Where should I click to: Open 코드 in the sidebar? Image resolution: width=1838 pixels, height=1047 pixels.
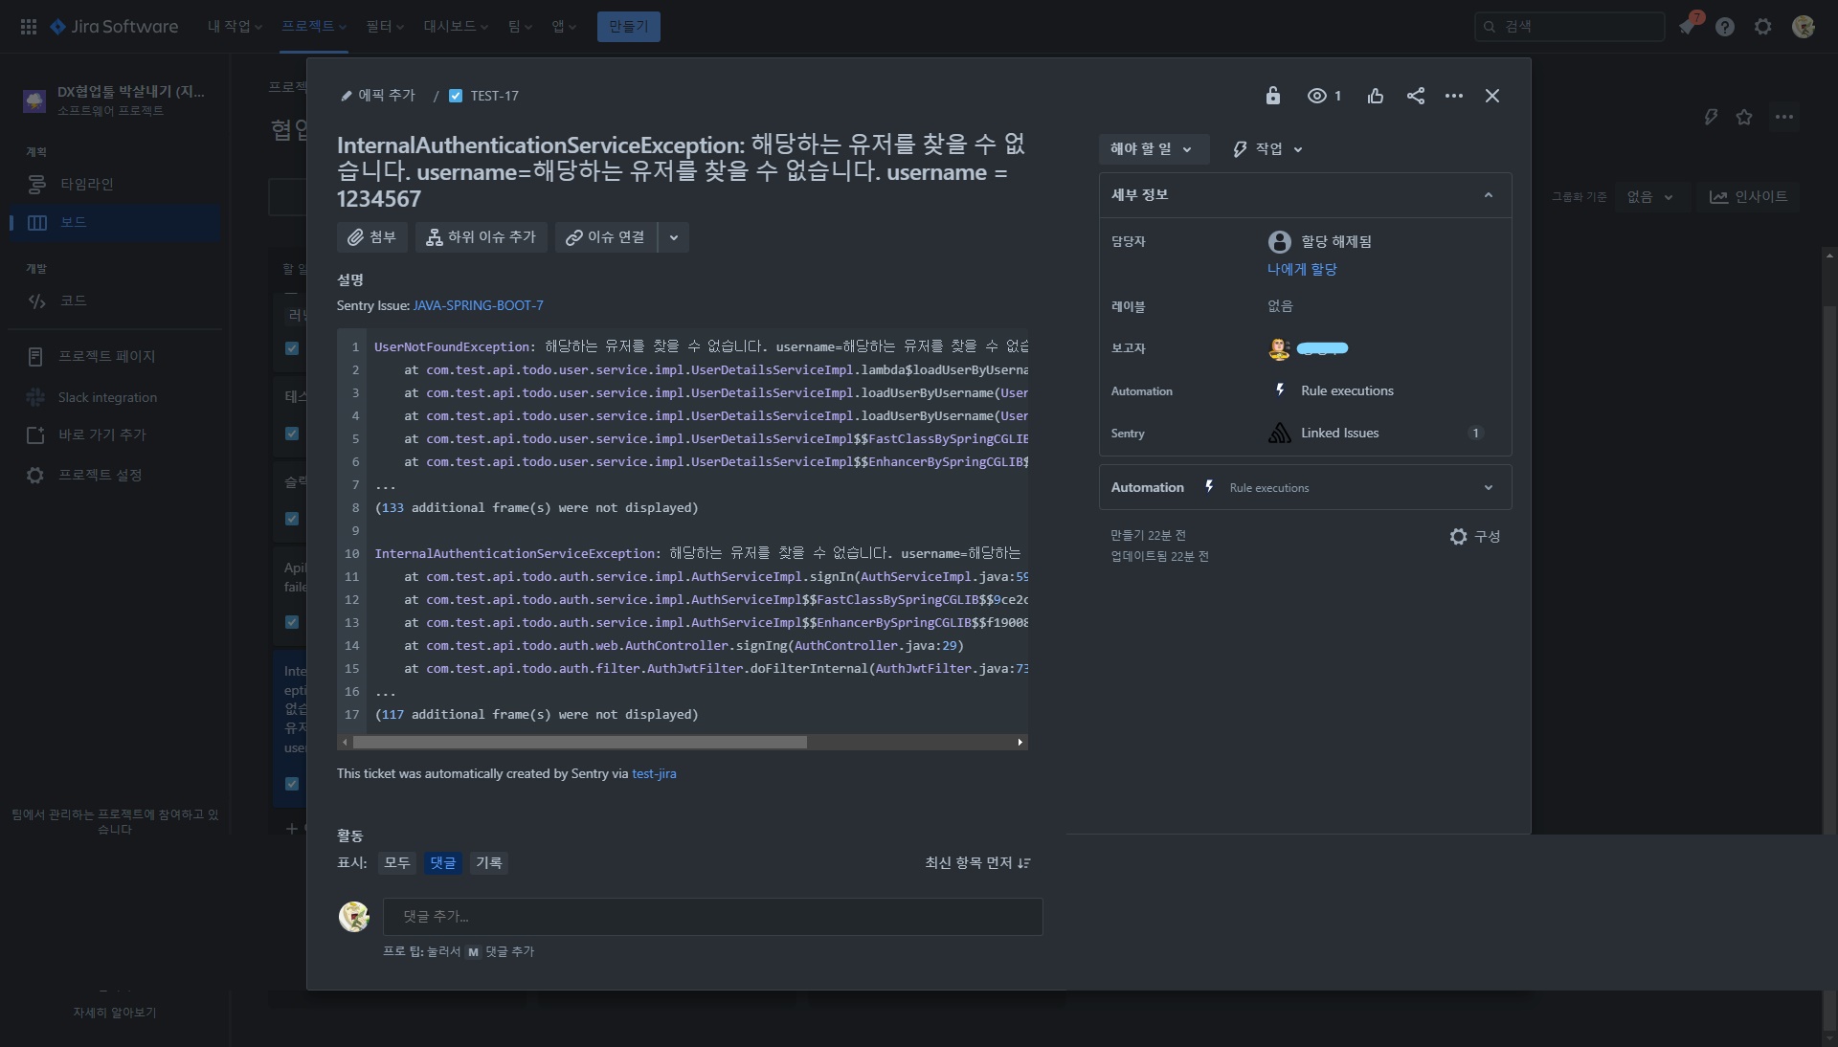pyautogui.click(x=115, y=301)
